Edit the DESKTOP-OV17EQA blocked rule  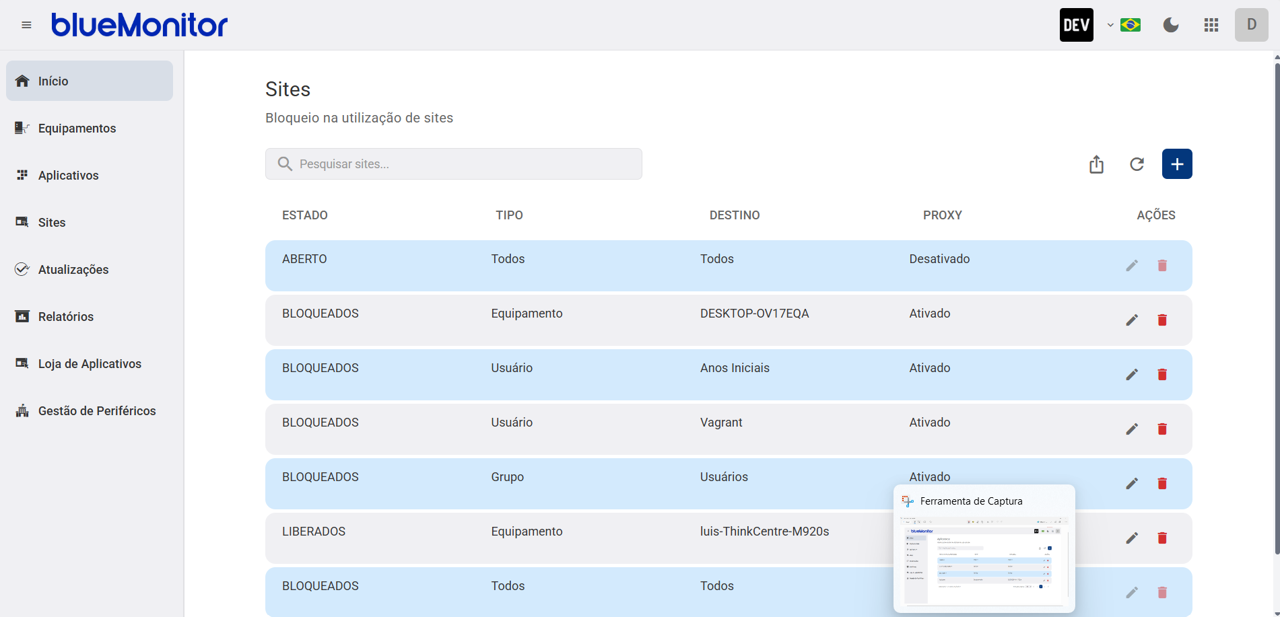1132,320
